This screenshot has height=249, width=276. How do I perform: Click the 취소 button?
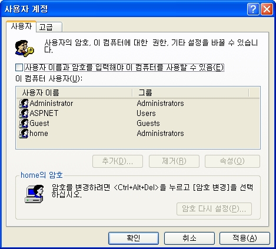click(189, 238)
